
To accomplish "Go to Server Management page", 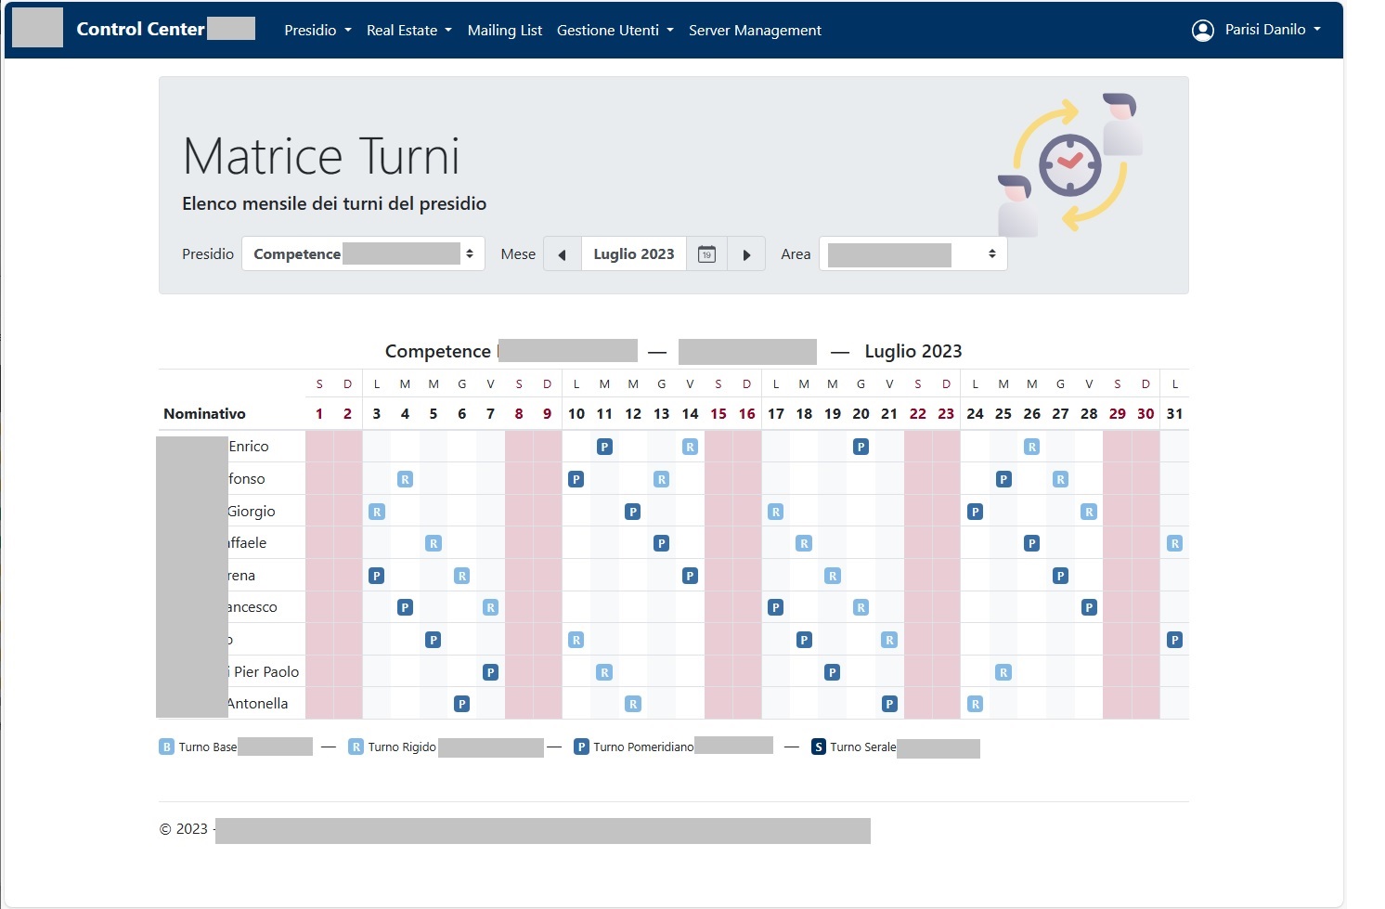I will tap(755, 31).
